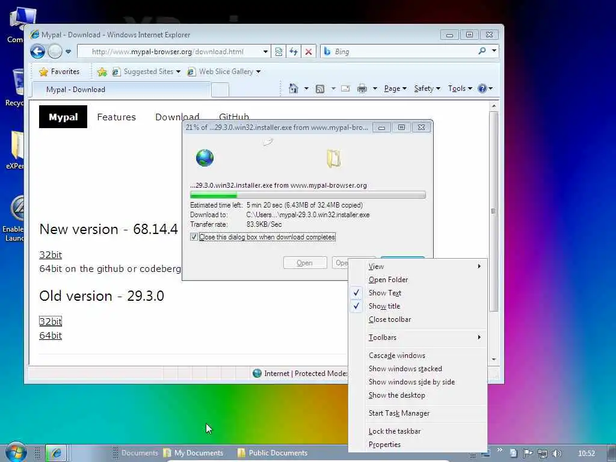The image size is (616, 462).
Task: Open the Help question mark menu
Action: (x=485, y=88)
